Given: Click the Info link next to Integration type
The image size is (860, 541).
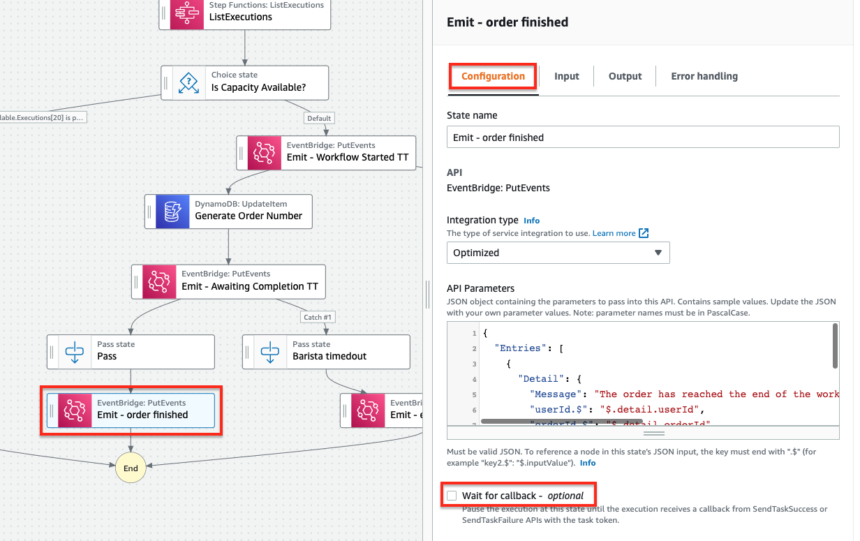Looking at the screenshot, I should (532, 221).
